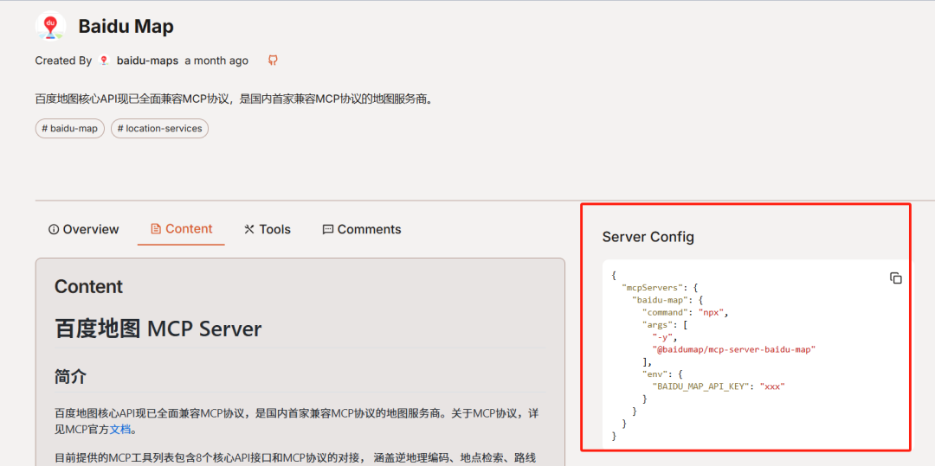Click the "npx" command value
This screenshot has width=935, height=466.
pos(712,312)
